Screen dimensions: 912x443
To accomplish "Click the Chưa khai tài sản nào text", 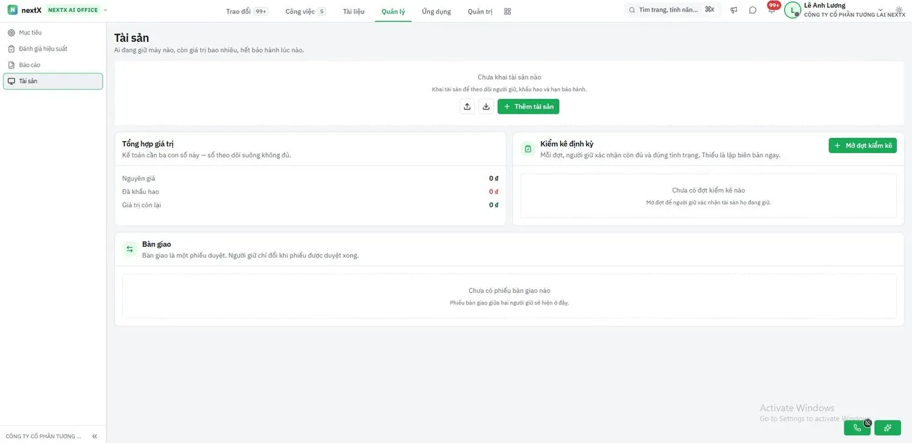I will [x=510, y=77].
